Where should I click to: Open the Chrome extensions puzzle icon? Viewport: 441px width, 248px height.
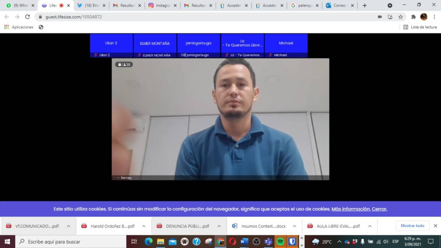[x=413, y=17]
